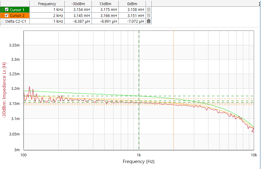This screenshot has width=261, height=169.
Task: Uncheck the Cursor 2 checkbox
Action: coord(7,15)
